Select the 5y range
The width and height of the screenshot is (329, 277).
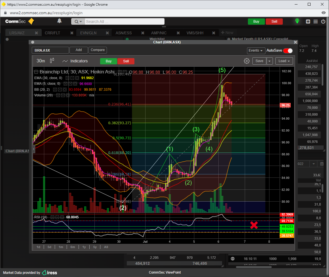click(x=95, y=247)
